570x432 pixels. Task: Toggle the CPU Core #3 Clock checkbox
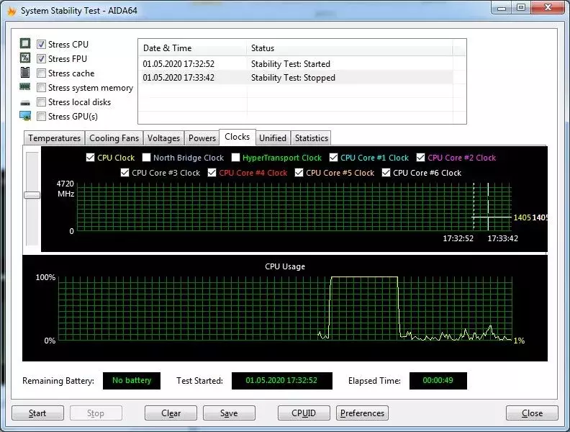[125, 173]
